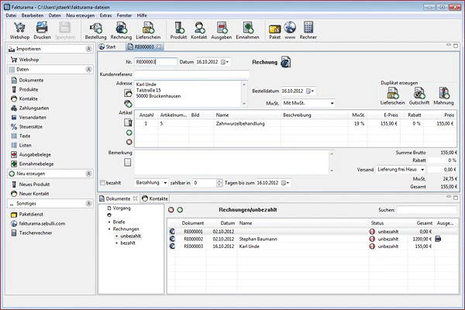Click the Drucken printer icon
This screenshot has width=465, height=310.
pos(42,31)
